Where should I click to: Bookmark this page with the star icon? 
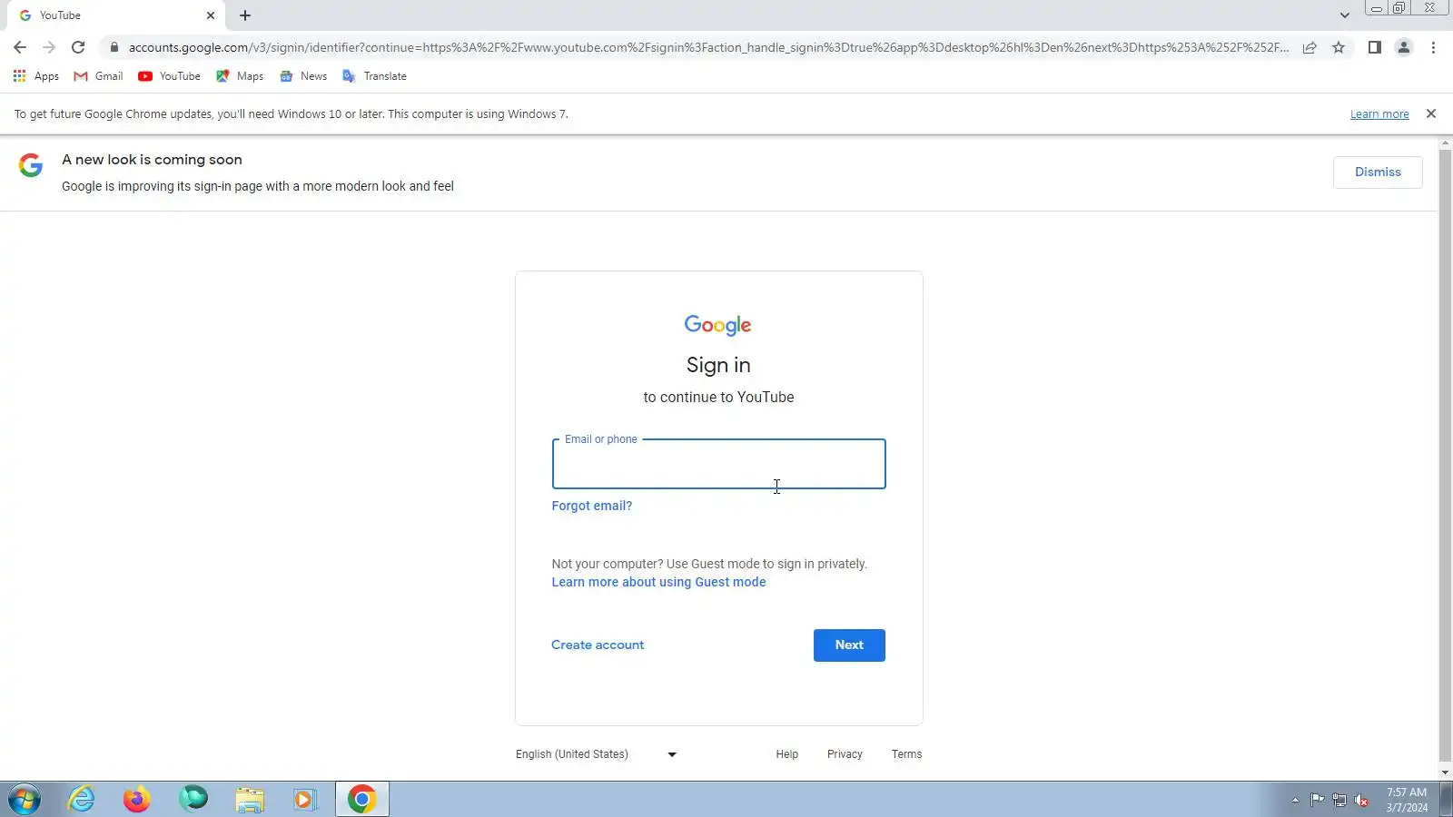click(1339, 47)
